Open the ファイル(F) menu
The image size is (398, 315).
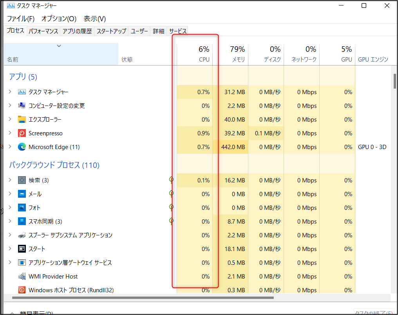click(x=20, y=18)
